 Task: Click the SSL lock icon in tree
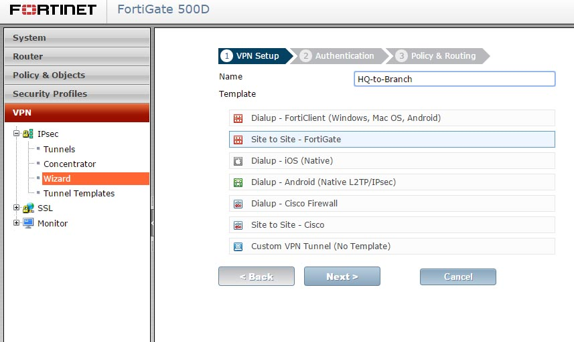(28, 208)
